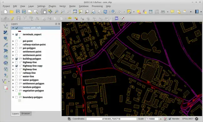Image resolution: width=203 pixels, height=122 pixels.
Task: Click the Measure ruler tool
Action: (163, 12)
